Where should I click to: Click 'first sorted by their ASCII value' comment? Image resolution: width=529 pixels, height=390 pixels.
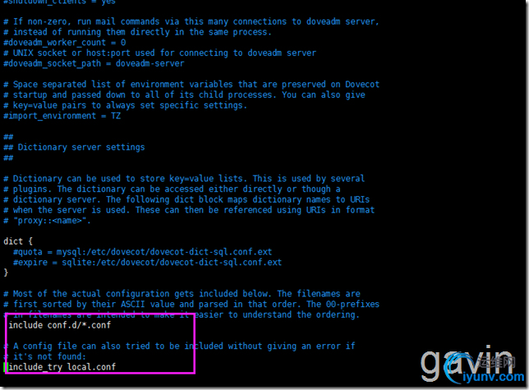pos(191,305)
